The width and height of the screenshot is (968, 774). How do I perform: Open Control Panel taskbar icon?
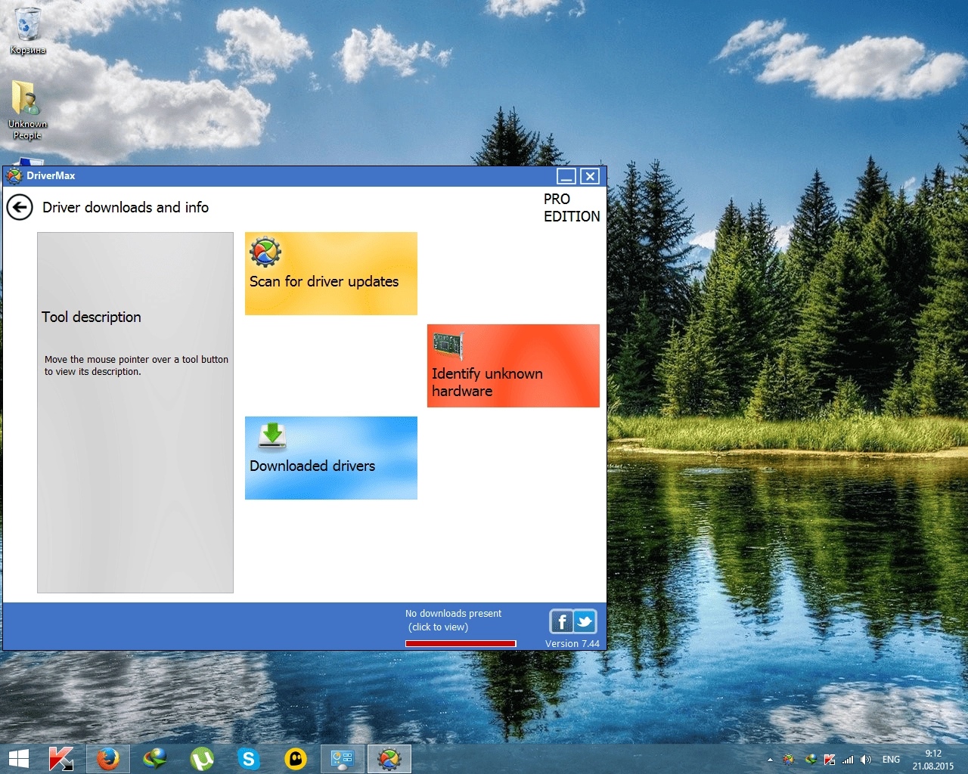[343, 759]
